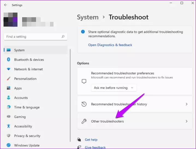
Task: Click the Accessibility figure icon
Action: click(8, 126)
